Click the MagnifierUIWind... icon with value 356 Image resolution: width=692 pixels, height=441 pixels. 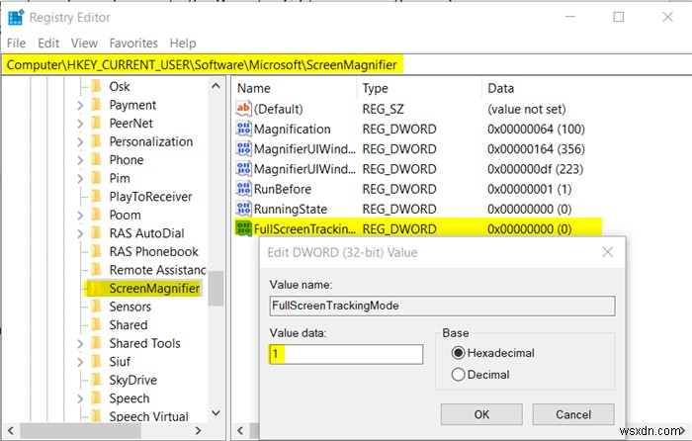[243, 148]
